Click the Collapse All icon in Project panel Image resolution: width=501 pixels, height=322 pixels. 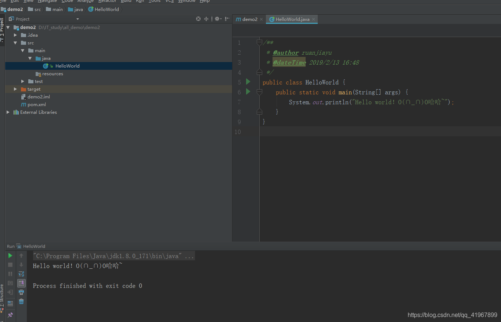[x=206, y=19]
